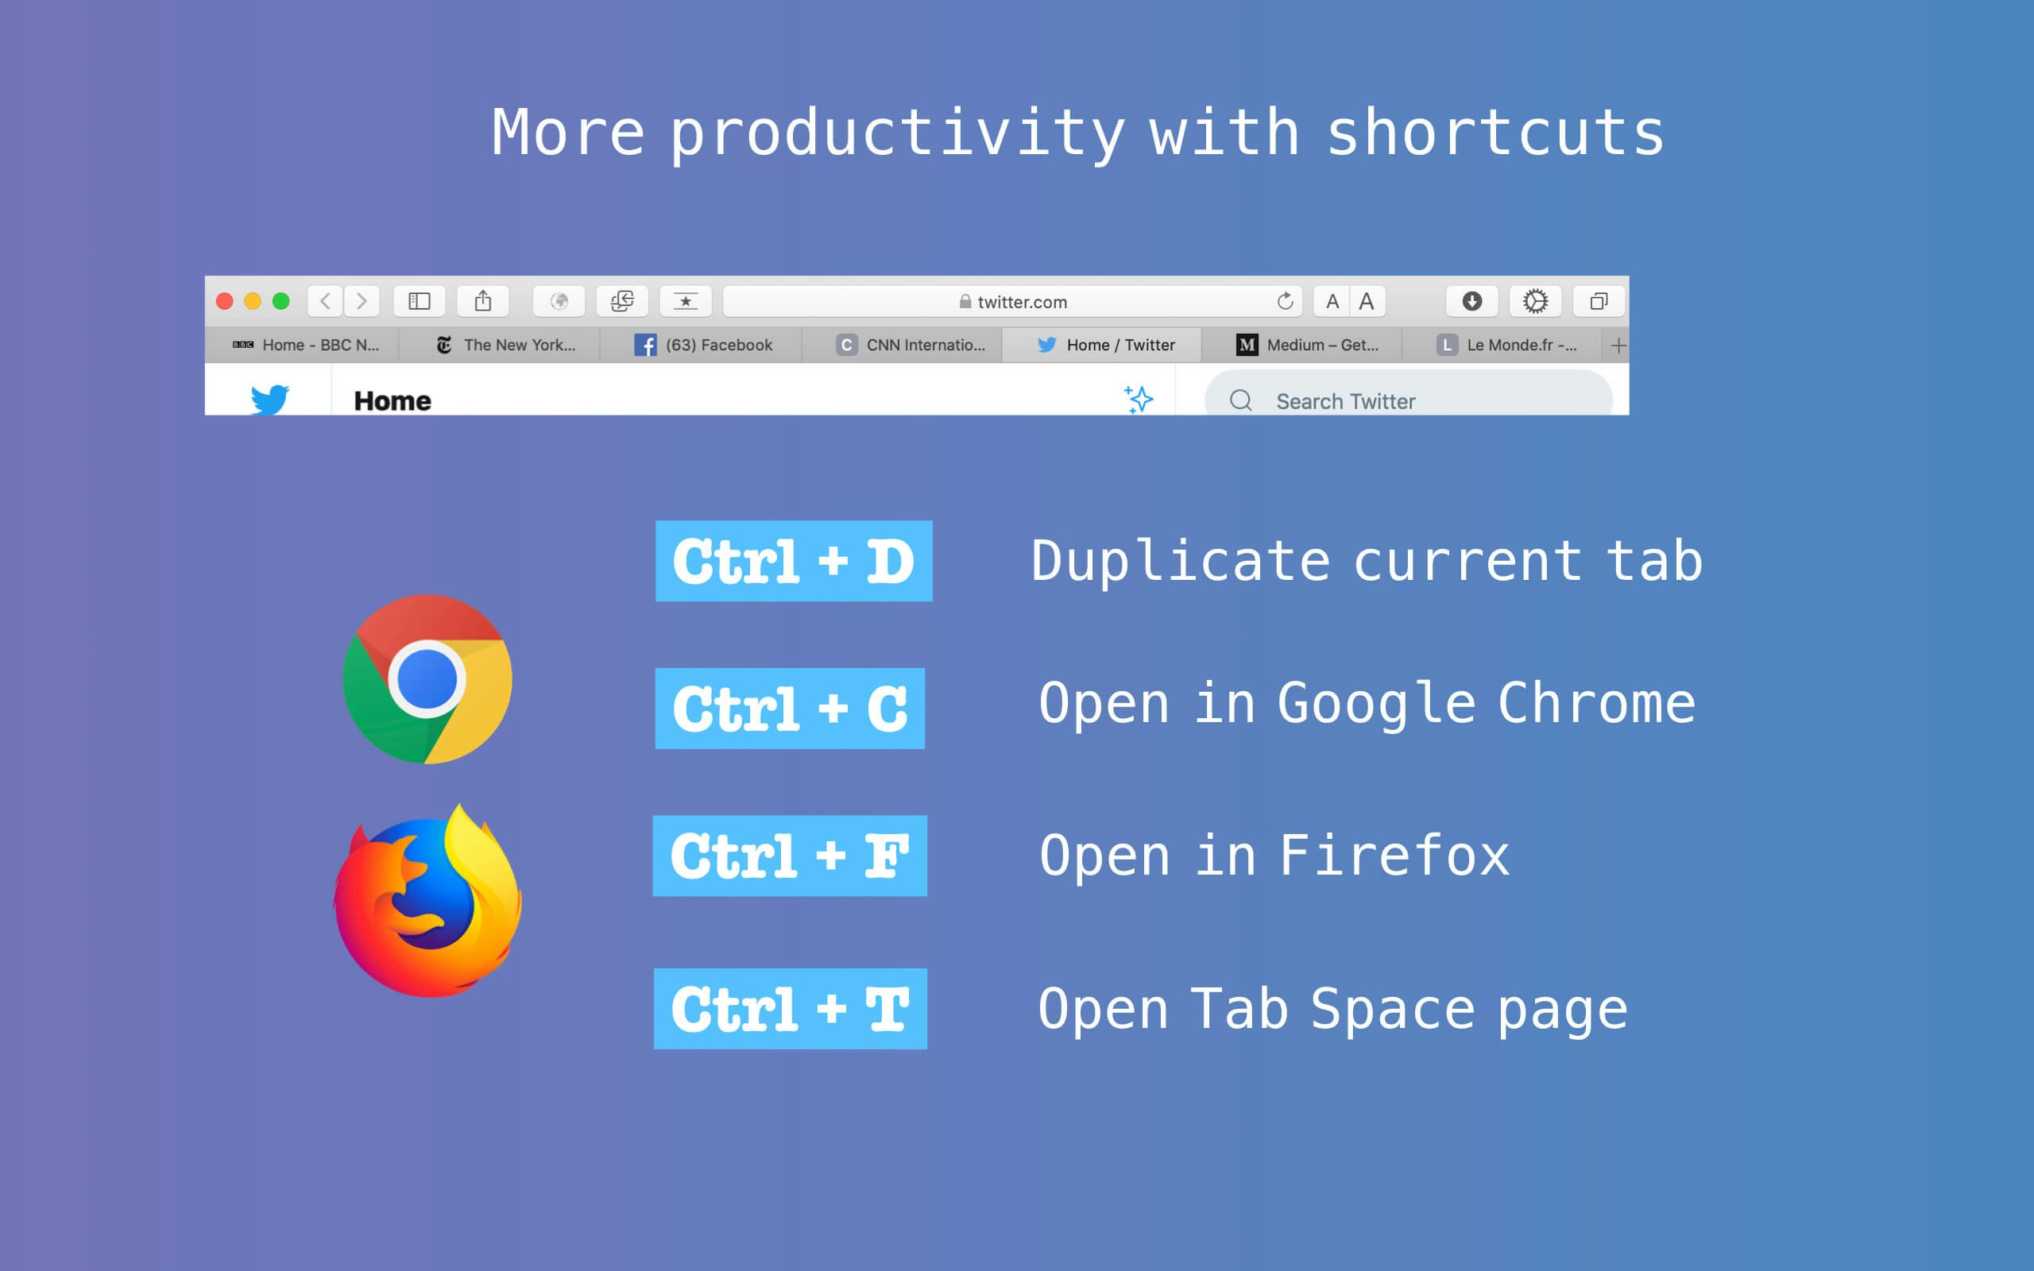This screenshot has height=1271, width=2034.
Task: Click the Twitter sparkle top tweets icon
Action: pyautogui.click(x=1139, y=400)
